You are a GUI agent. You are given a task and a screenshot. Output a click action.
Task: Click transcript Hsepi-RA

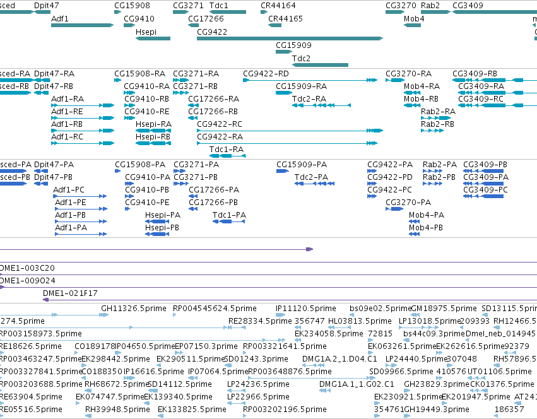[153, 131]
